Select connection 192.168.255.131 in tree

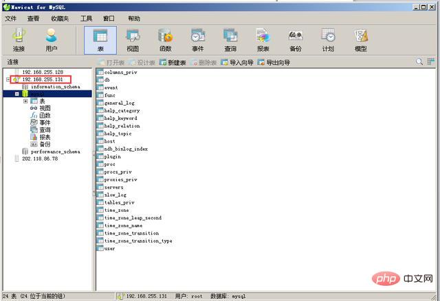click(x=43, y=80)
